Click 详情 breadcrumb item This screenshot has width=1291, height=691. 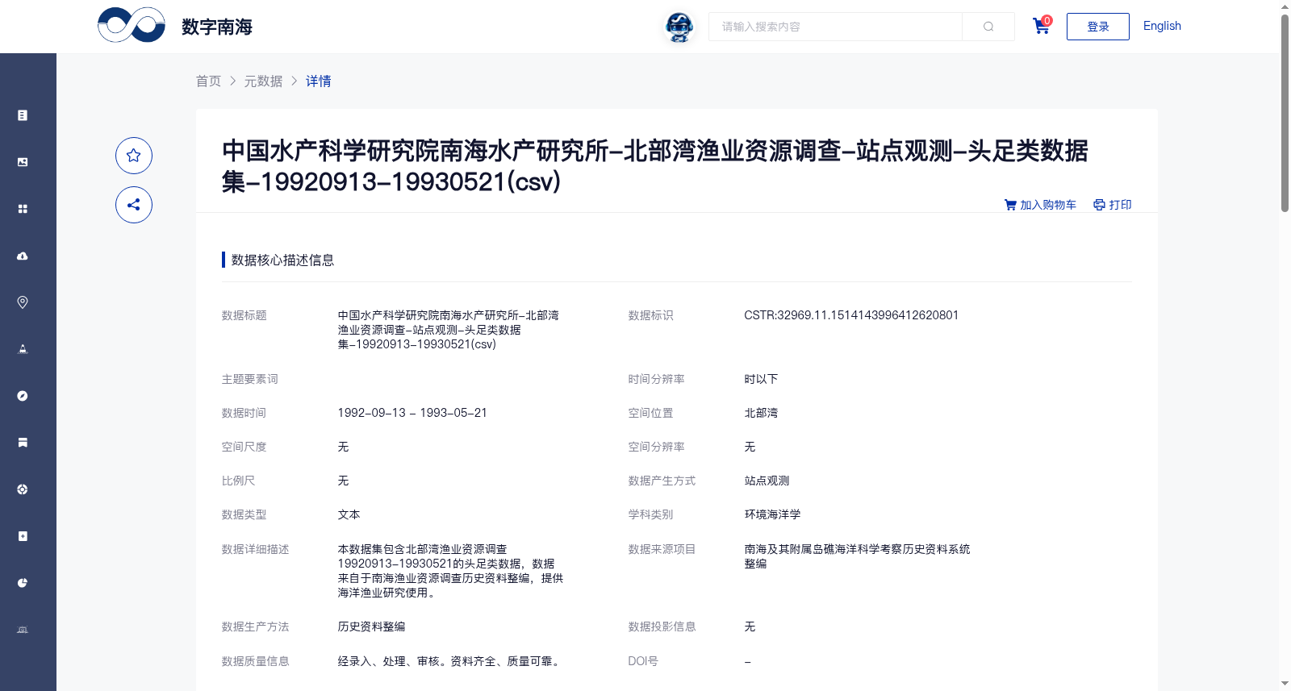pyautogui.click(x=318, y=81)
